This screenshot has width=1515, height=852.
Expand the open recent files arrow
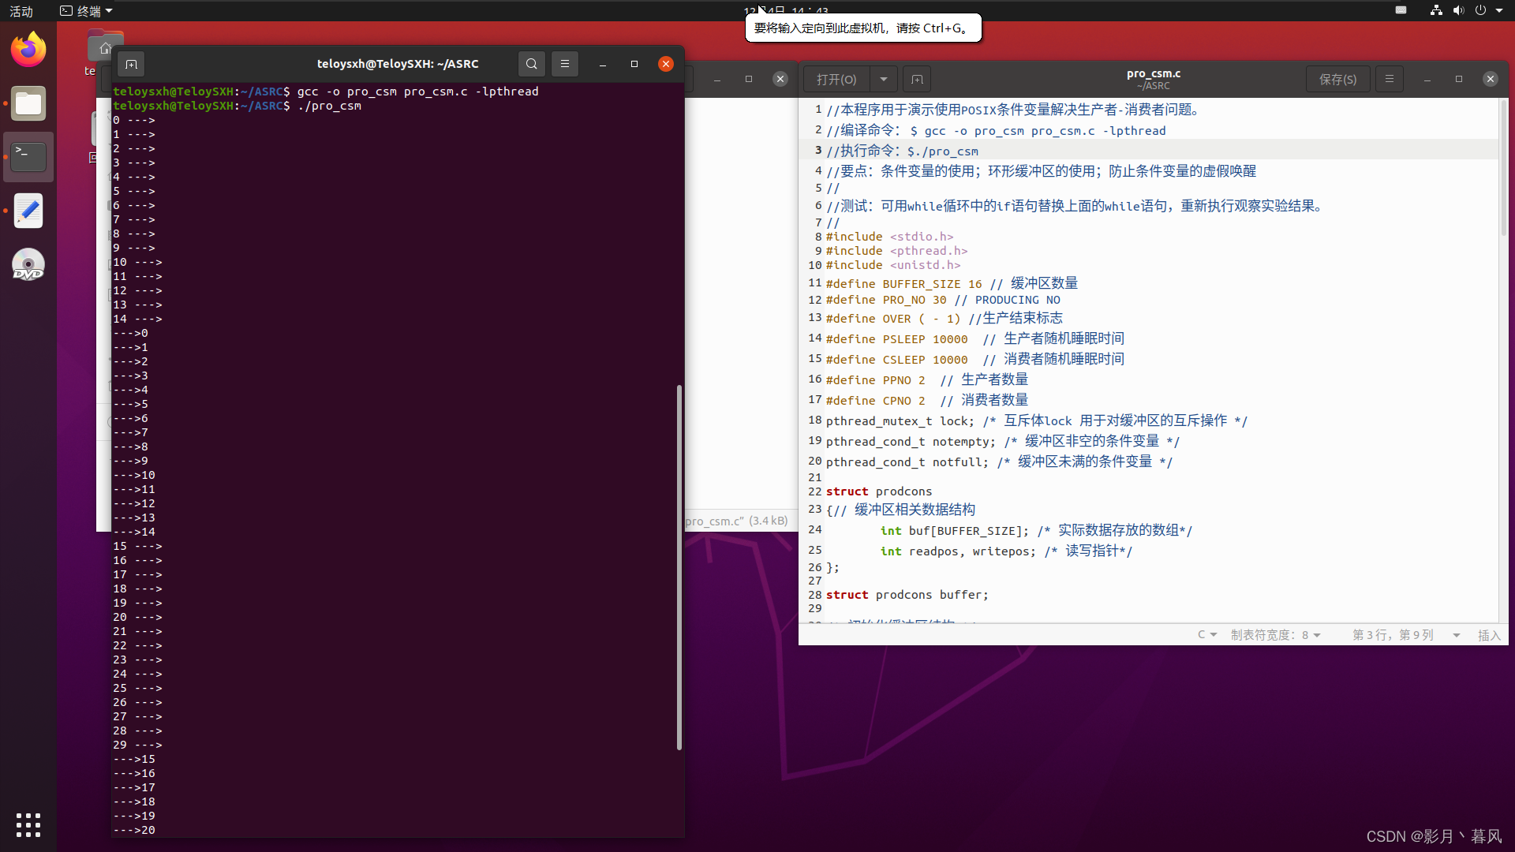pos(884,79)
